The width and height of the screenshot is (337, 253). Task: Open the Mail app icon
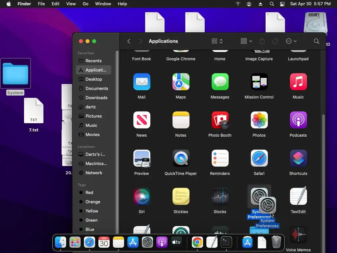pos(142,82)
